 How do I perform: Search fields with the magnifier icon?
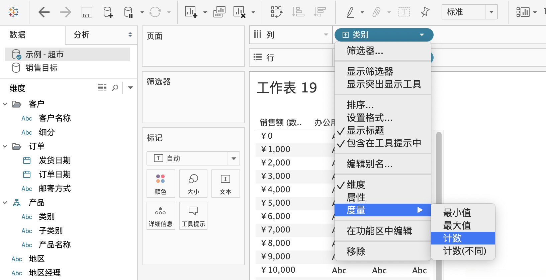coord(115,88)
